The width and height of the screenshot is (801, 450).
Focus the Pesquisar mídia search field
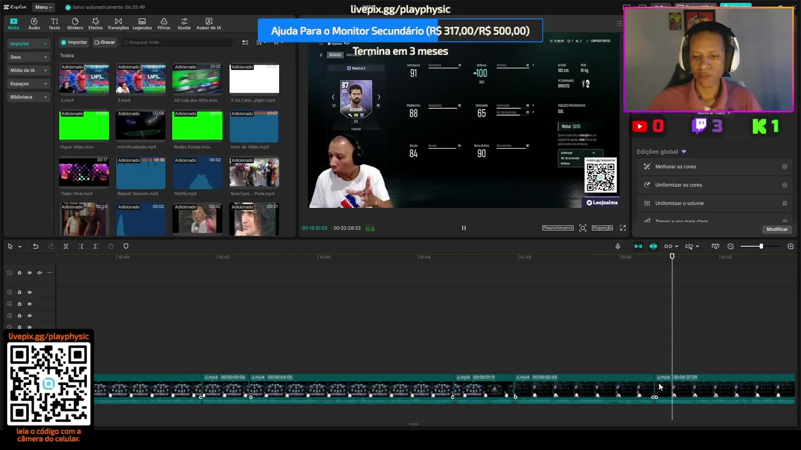pos(176,42)
